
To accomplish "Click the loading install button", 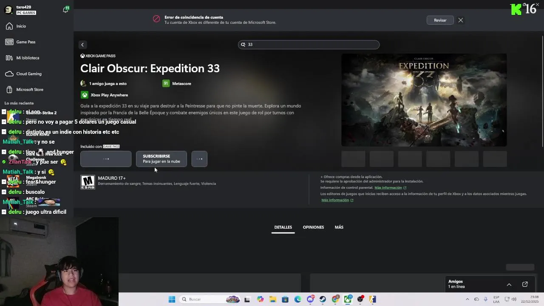I will point(106,159).
